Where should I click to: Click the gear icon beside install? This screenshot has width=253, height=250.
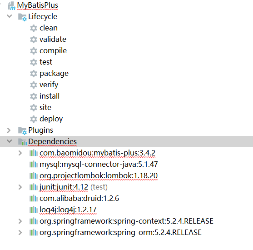pos(34,96)
